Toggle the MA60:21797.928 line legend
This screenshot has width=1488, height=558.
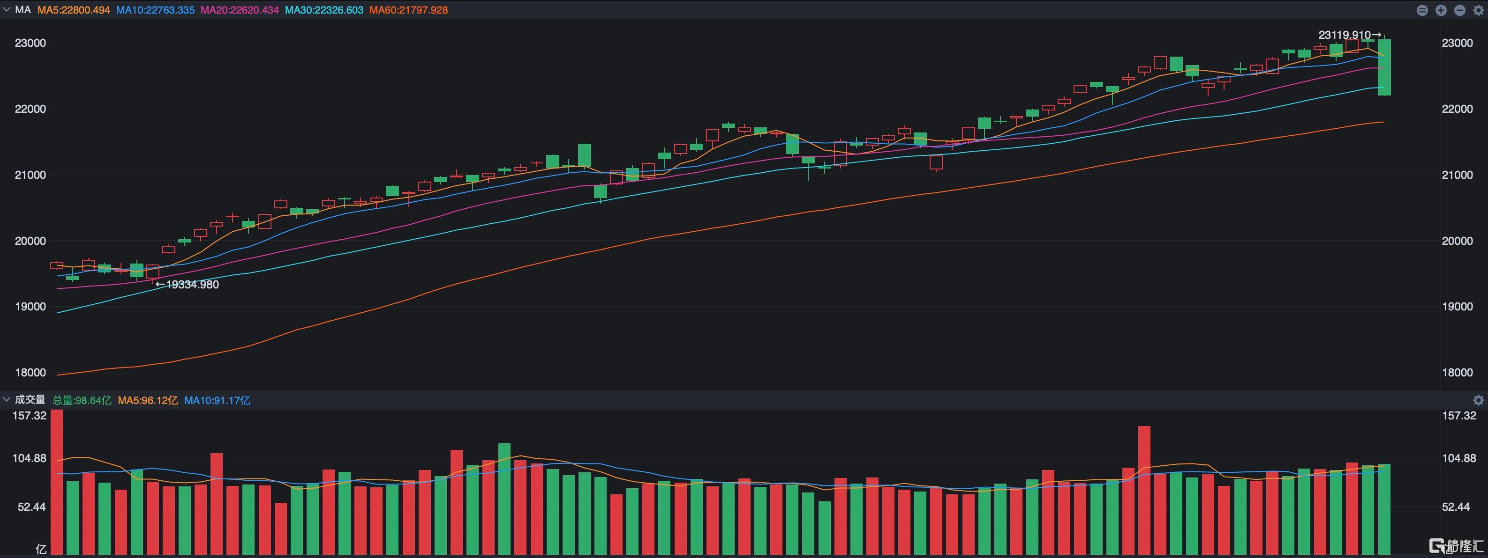click(x=408, y=10)
